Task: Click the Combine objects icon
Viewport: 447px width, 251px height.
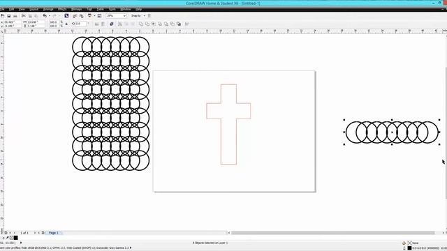Action: [x=112, y=24]
